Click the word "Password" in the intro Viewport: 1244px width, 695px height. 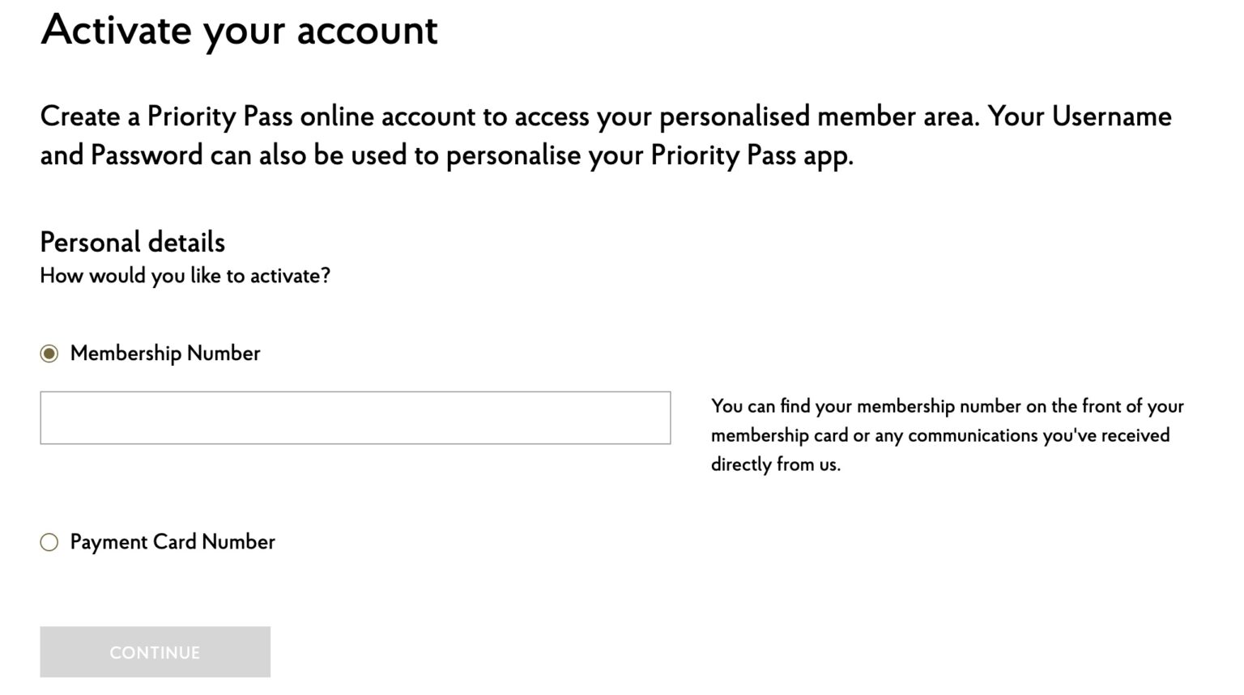coord(147,155)
